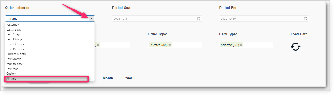
Task: Click the Load Data refresh icon
Action: (296, 47)
